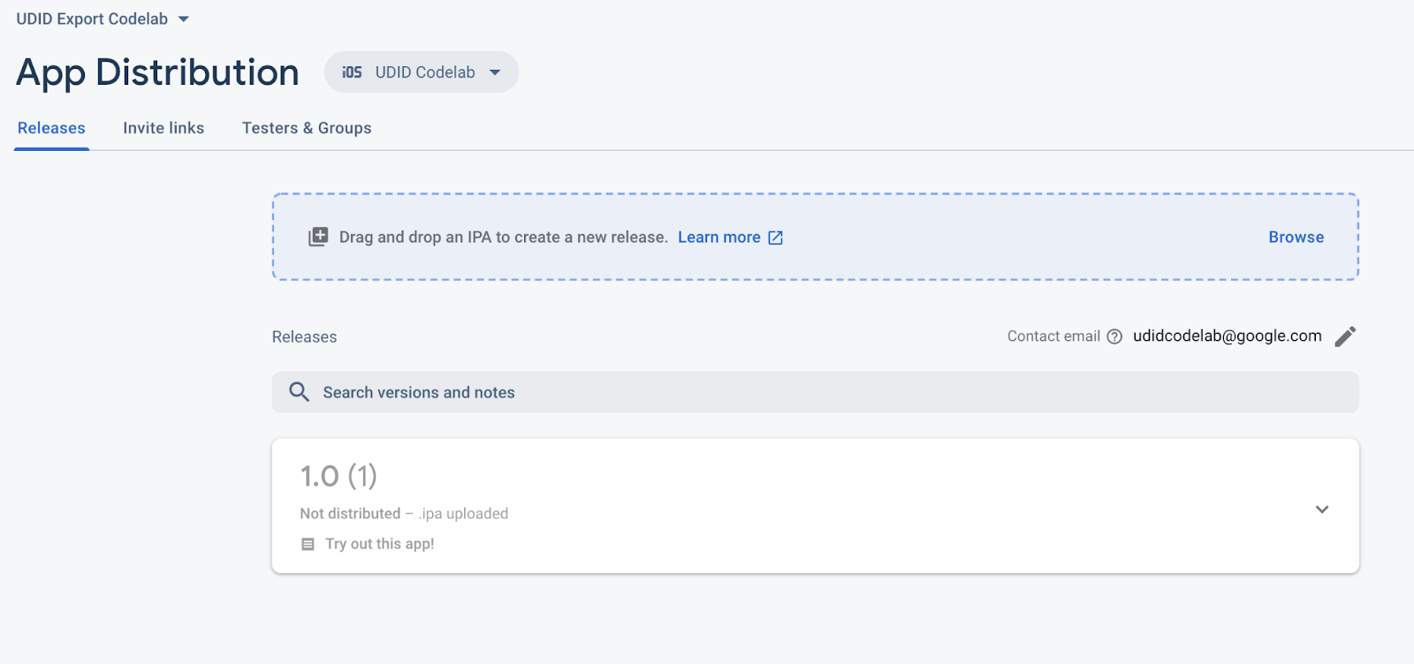
Task: Click the help icon next to Contact email
Action: [1114, 336]
